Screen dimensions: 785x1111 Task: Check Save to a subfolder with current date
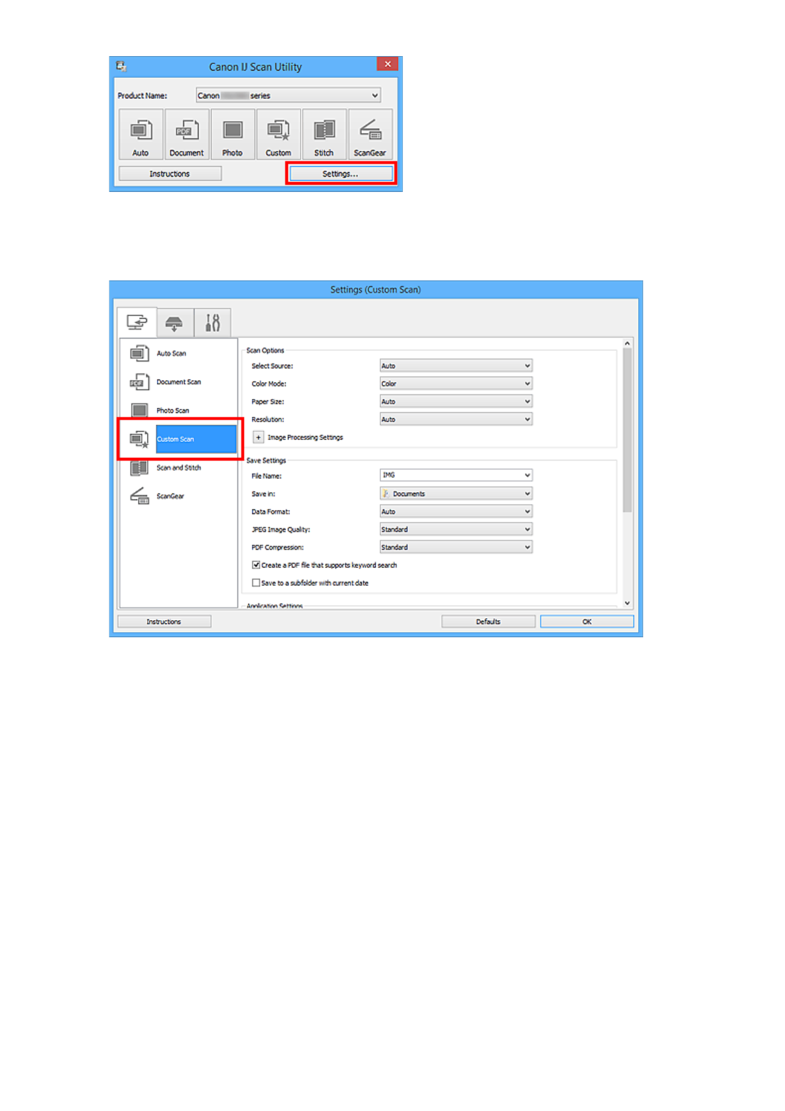256,583
